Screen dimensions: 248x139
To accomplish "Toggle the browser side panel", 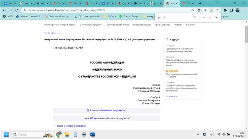I will [x=231, y=10].
